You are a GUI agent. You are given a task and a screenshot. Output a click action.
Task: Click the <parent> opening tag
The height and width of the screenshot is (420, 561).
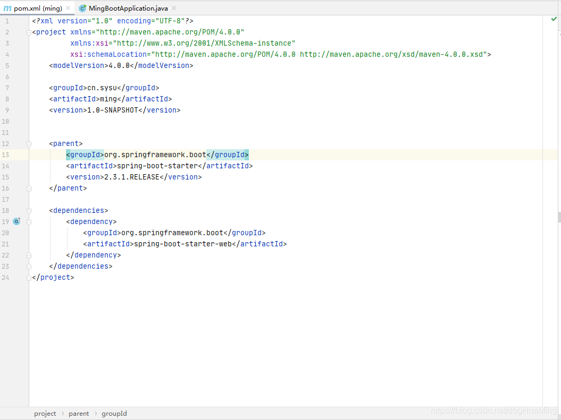pos(66,143)
